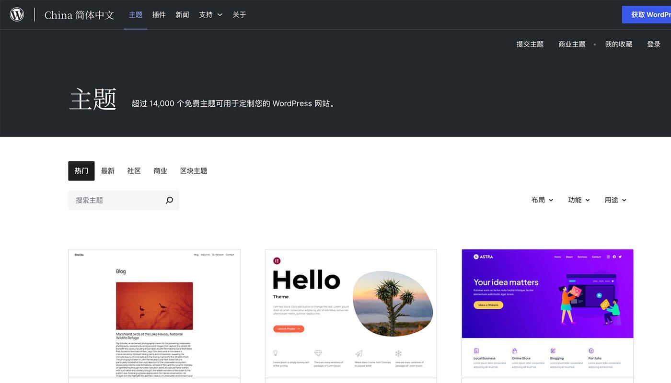The height and width of the screenshot is (383, 671).
Task: Click the Facebook icon in the Astra preview header
Action: (614, 257)
